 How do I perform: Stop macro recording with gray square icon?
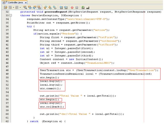coord(77,7)
